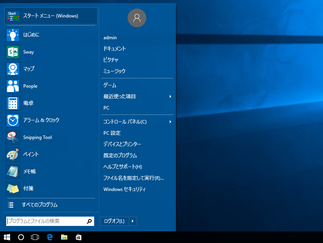This screenshot has height=243, width=323.
Task: Open Microsoft Edge from the taskbar
Action: (50, 237)
